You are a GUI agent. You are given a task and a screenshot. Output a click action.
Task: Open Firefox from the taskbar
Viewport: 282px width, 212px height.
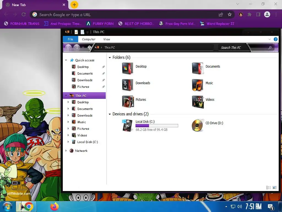[55, 206]
